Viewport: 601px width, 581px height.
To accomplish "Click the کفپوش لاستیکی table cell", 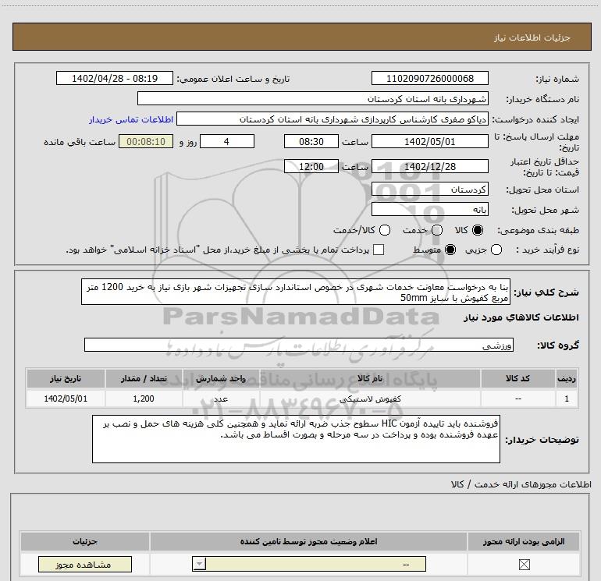I will (x=370, y=399).
